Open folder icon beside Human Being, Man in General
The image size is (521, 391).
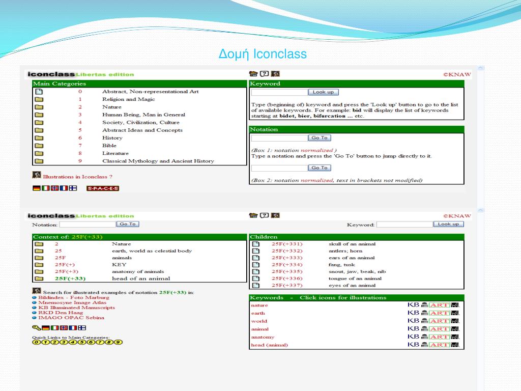coord(39,115)
